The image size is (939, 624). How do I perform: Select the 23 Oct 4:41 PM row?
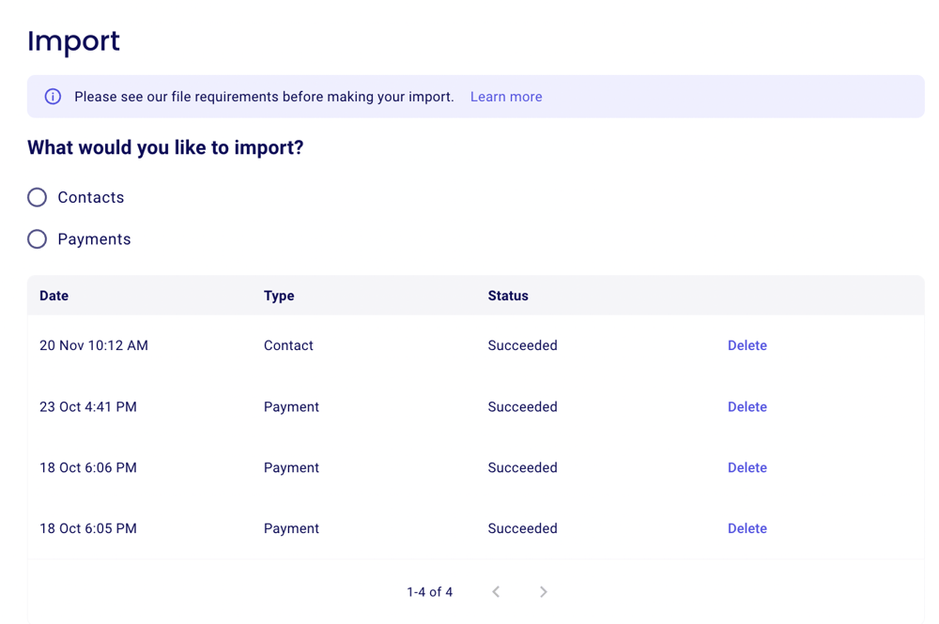click(x=88, y=406)
